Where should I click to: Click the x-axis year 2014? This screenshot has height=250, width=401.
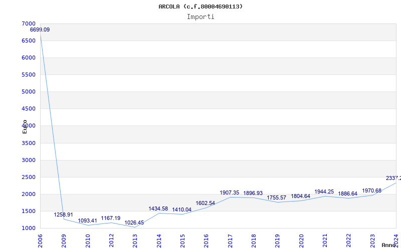click(x=159, y=241)
